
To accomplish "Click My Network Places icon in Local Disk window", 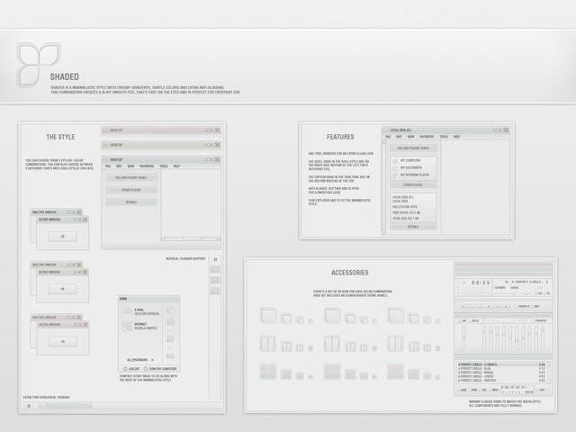I will click(x=395, y=175).
